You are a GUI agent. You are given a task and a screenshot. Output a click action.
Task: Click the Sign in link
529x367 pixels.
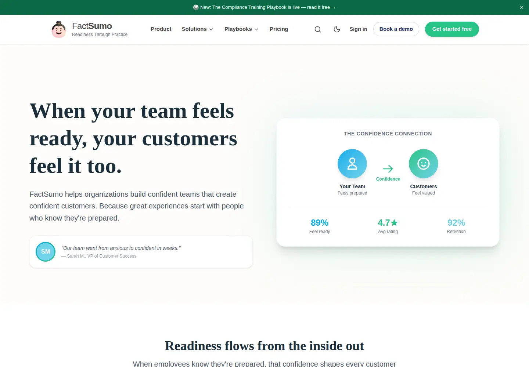pyautogui.click(x=358, y=29)
